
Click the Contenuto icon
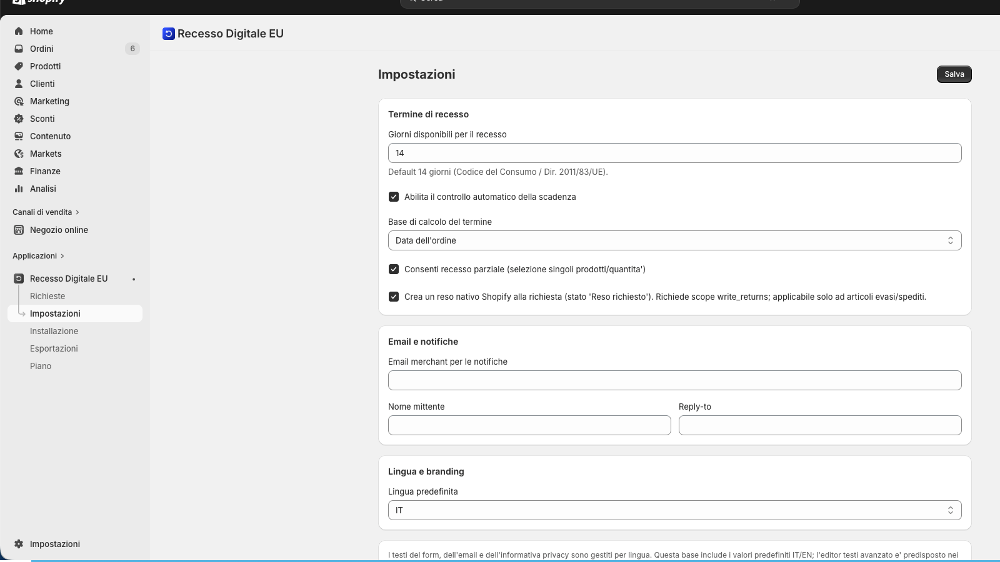coord(19,136)
